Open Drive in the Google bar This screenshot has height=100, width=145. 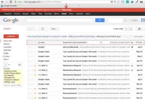pyautogui.click(x=71, y=14)
